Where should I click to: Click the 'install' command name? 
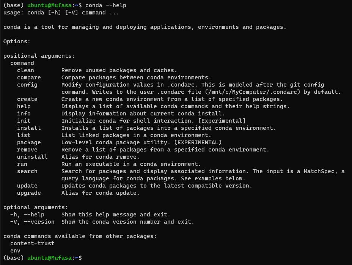coord(29,128)
